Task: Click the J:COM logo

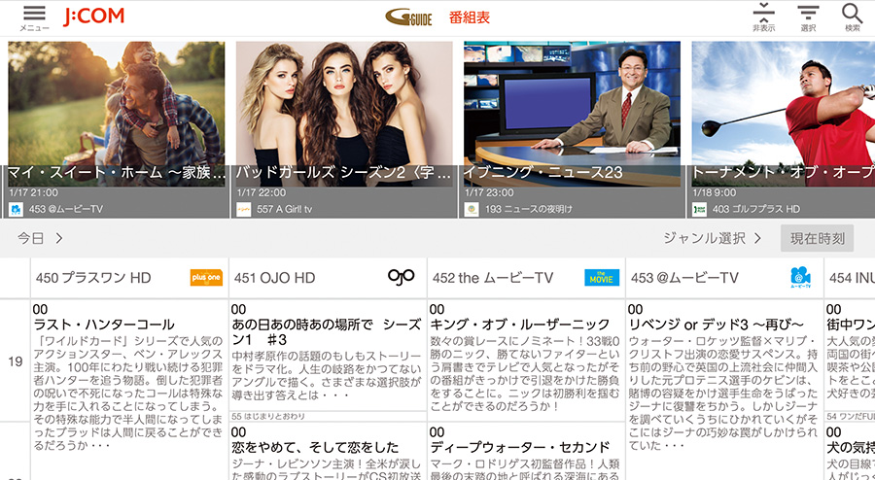Action: (x=93, y=17)
